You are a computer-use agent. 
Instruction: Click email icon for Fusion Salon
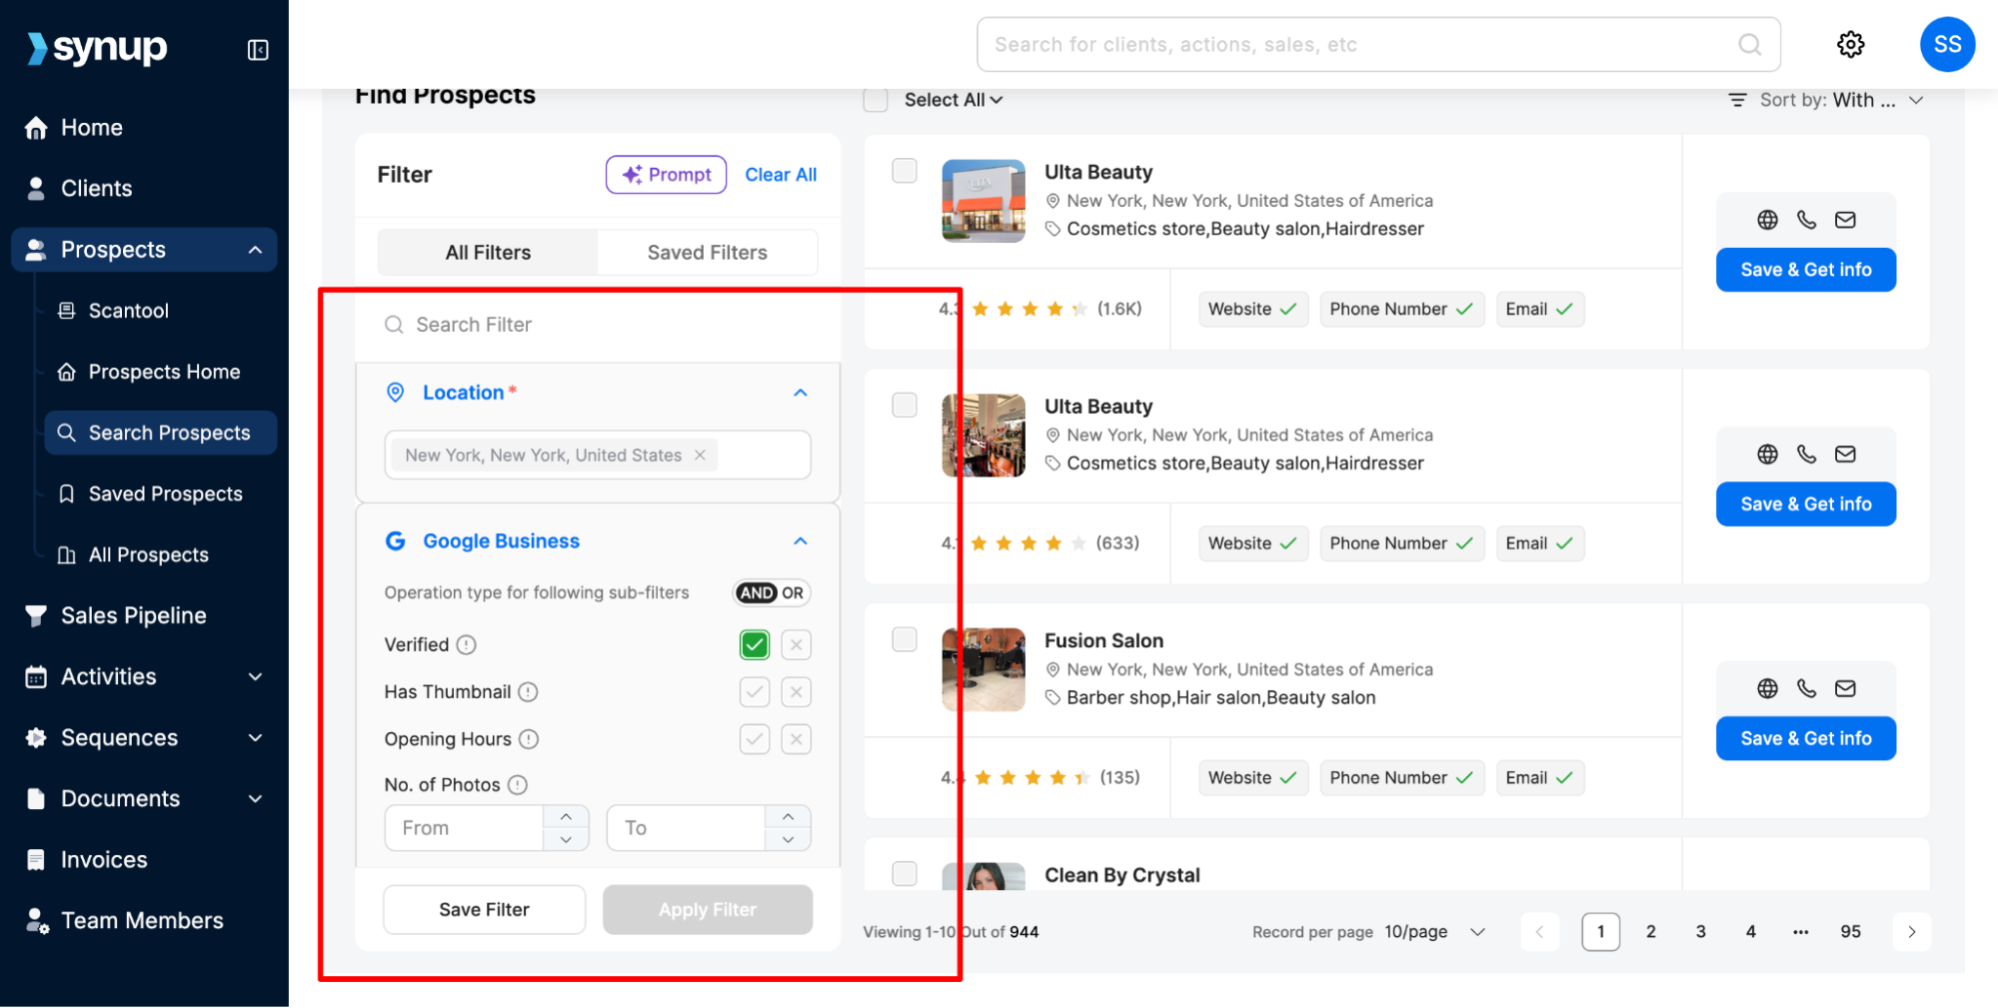point(1845,688)
